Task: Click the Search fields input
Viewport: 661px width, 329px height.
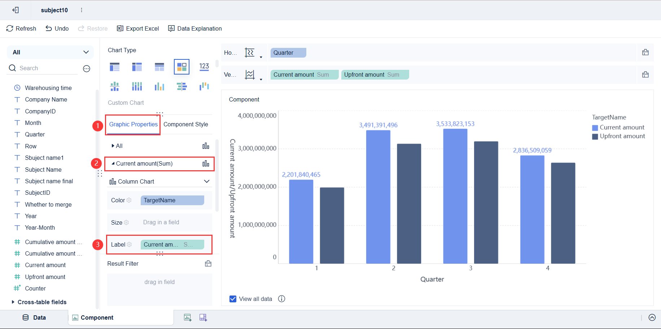Action: [43, 68]
